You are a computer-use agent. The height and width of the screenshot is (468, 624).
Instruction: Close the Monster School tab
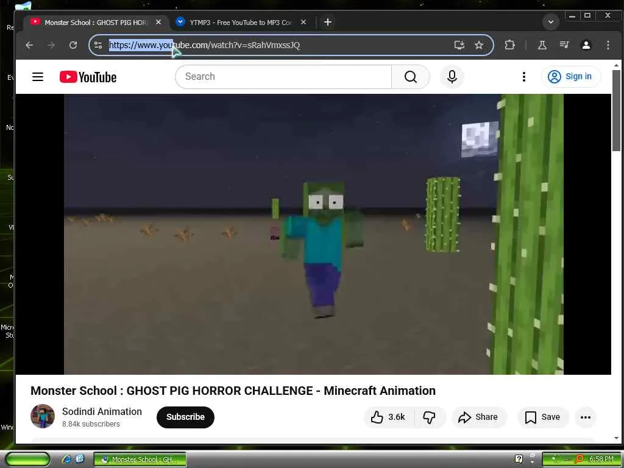[x=158, y=23]
